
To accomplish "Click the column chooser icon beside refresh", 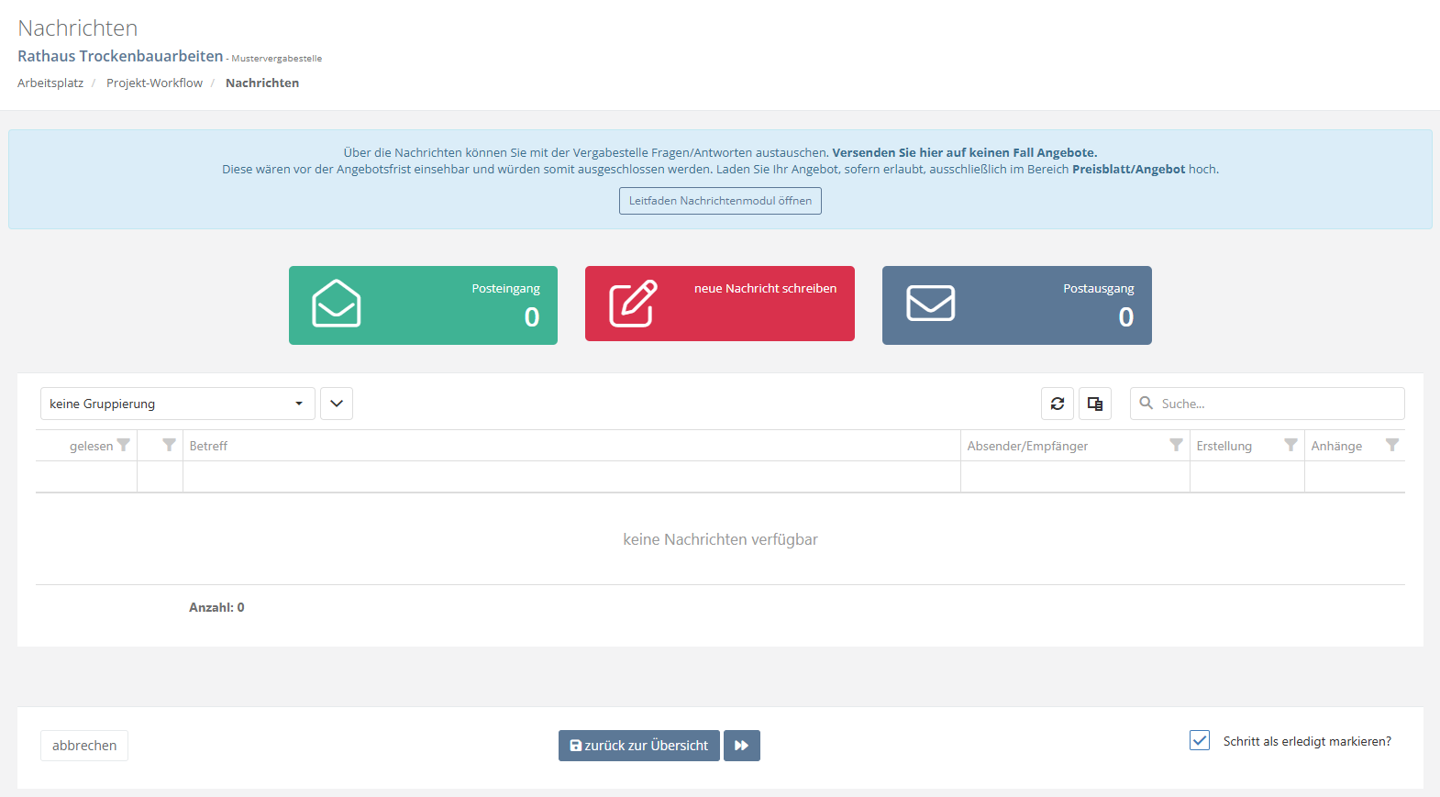I will [x=1095, y=404].
